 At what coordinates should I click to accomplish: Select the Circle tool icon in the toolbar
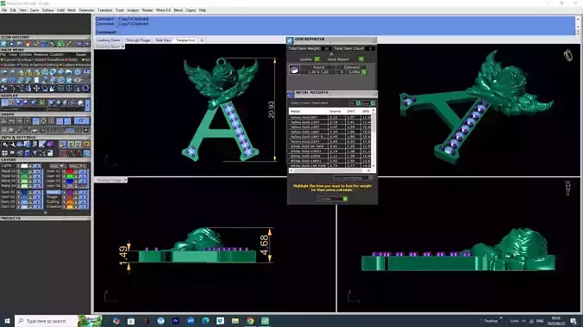click(x=86, y=89)
